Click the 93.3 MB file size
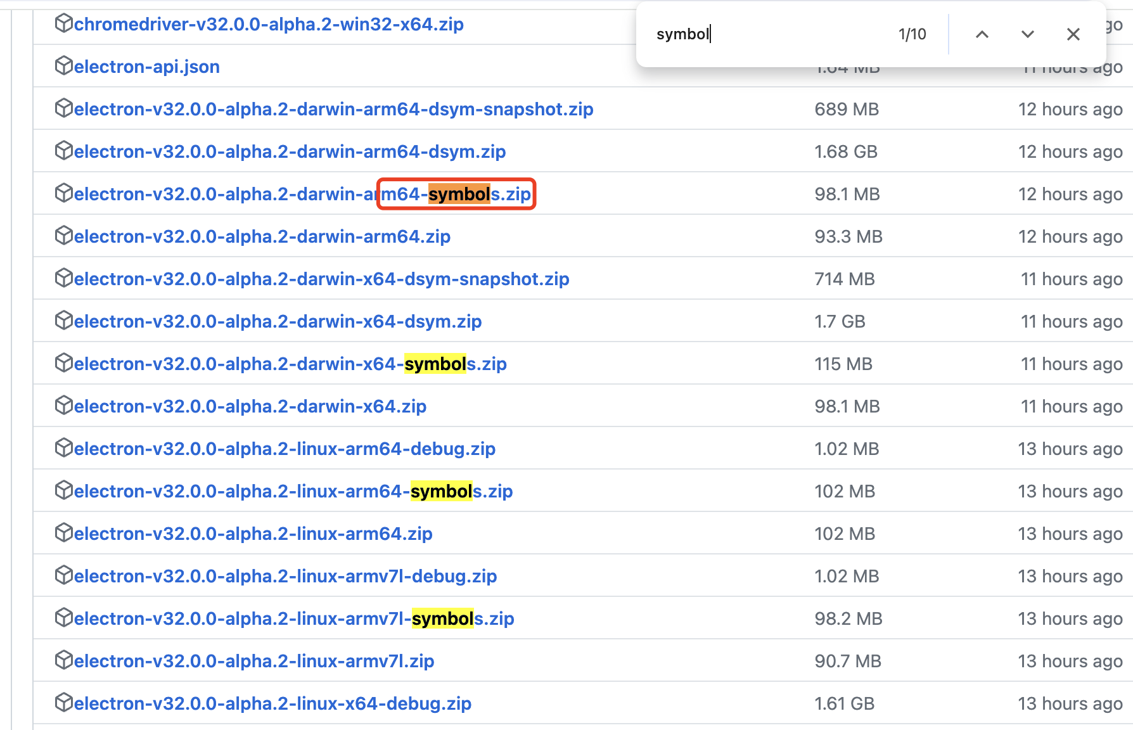This screenshot has width=1133, height=730. (848, 236)
